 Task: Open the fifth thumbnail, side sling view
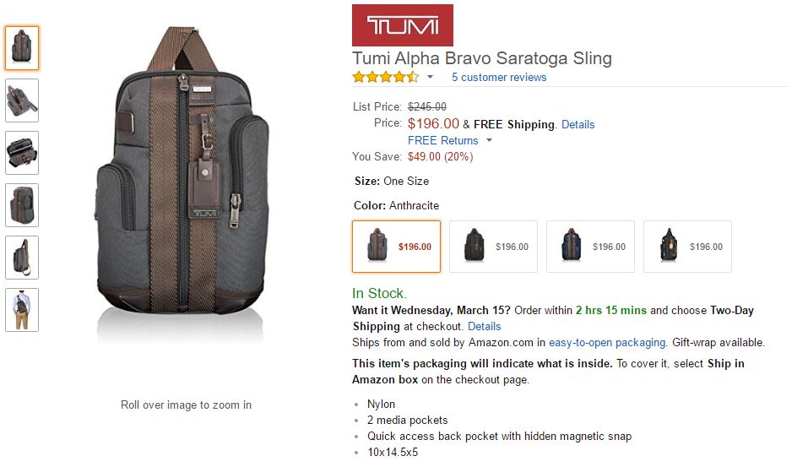pyautogui.click(x=22, y=258)
